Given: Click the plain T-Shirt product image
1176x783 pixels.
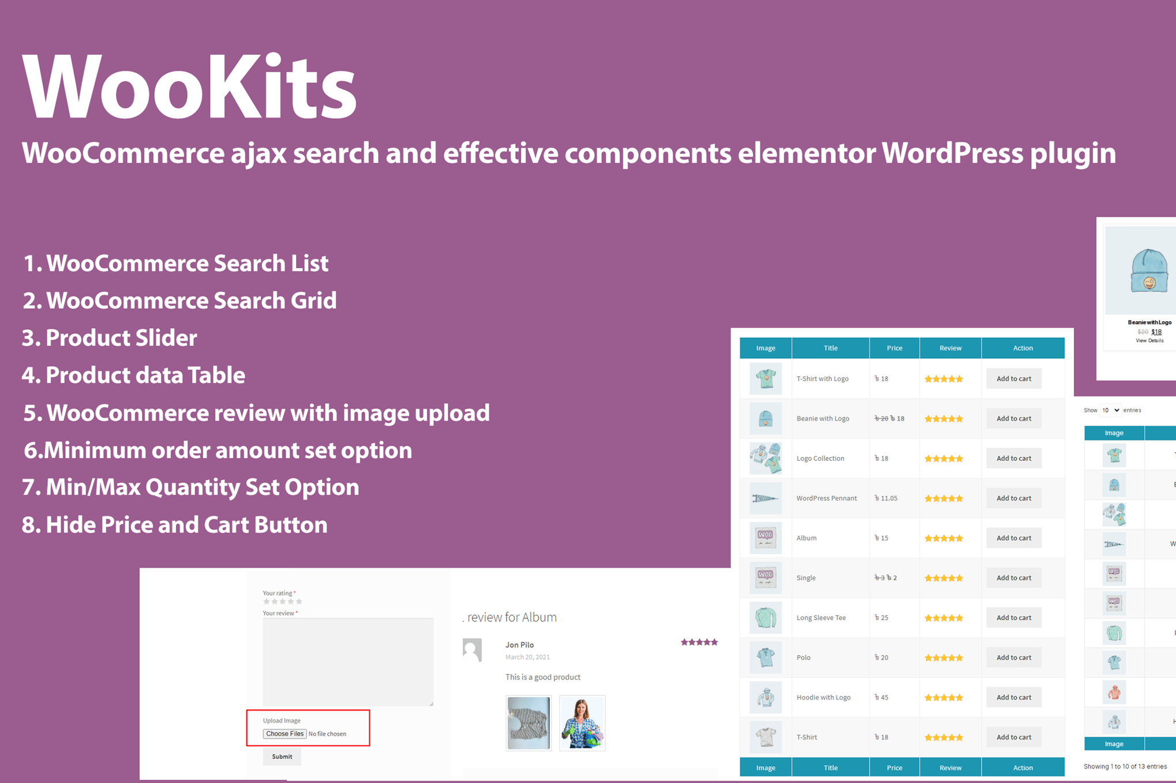Looking at the screenshot, I should (x=765, y=737).
